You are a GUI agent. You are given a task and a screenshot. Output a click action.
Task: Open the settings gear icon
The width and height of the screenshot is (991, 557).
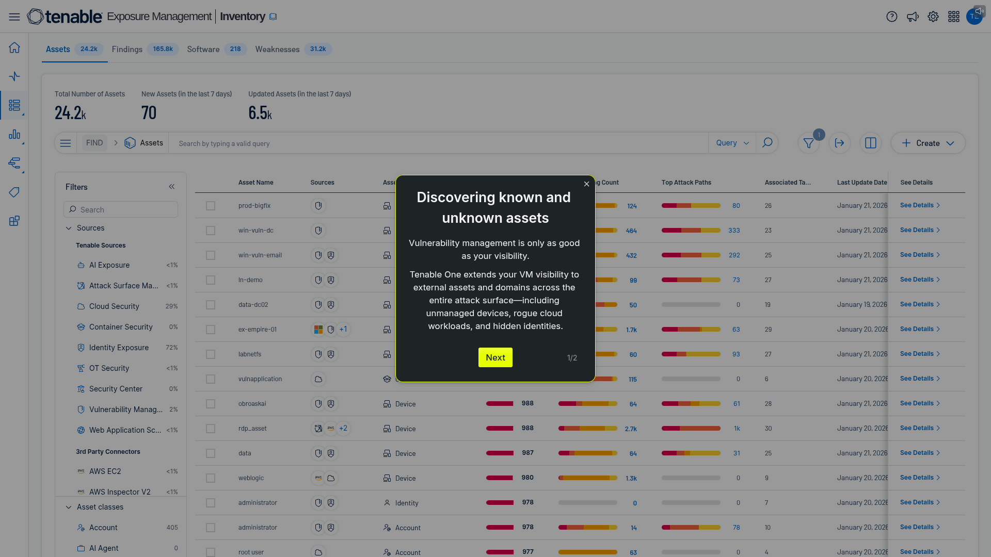coord(933,17)
